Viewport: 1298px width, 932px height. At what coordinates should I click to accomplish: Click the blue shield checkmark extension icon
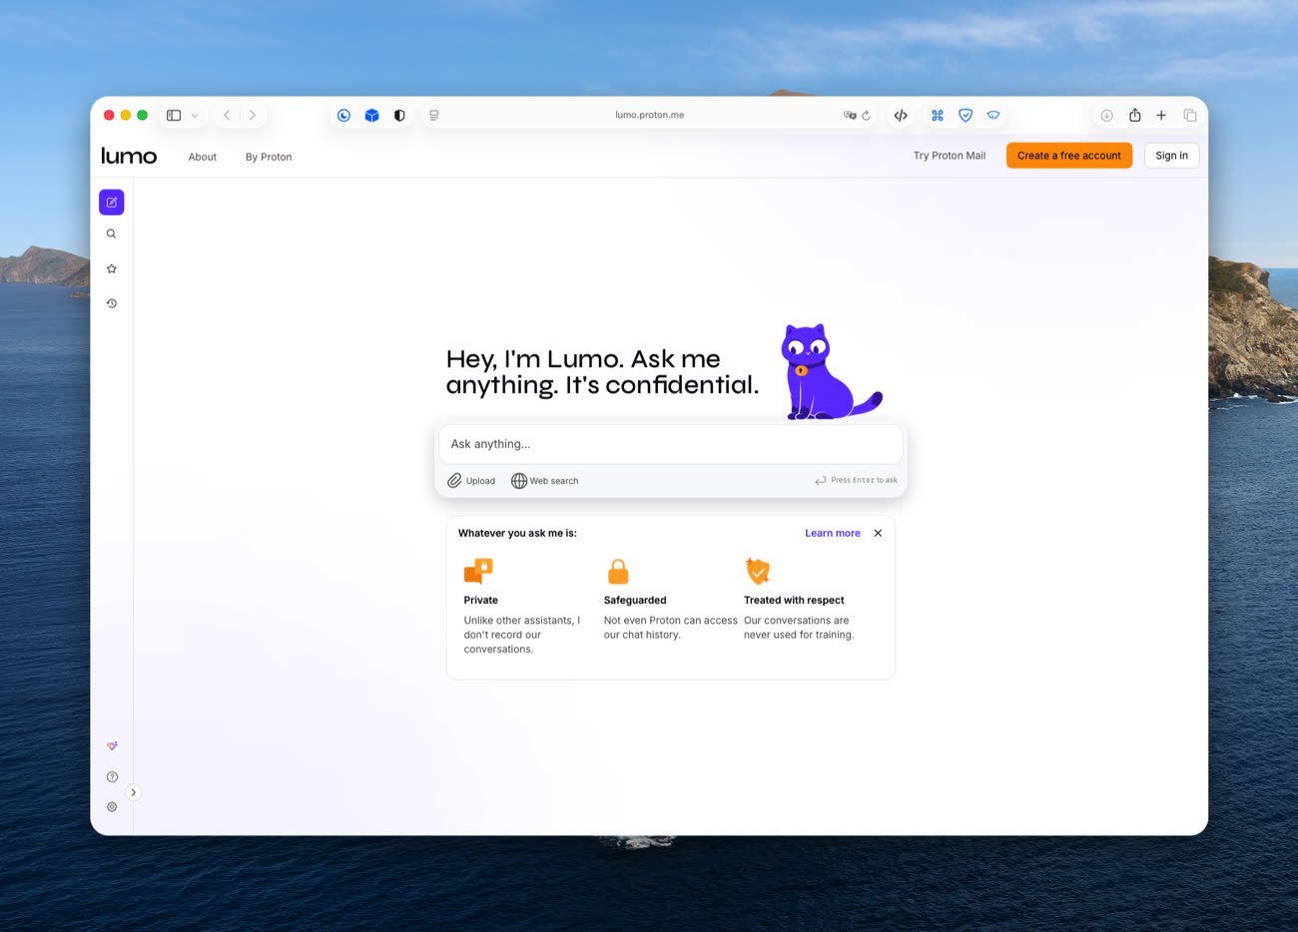pos(966,116)
